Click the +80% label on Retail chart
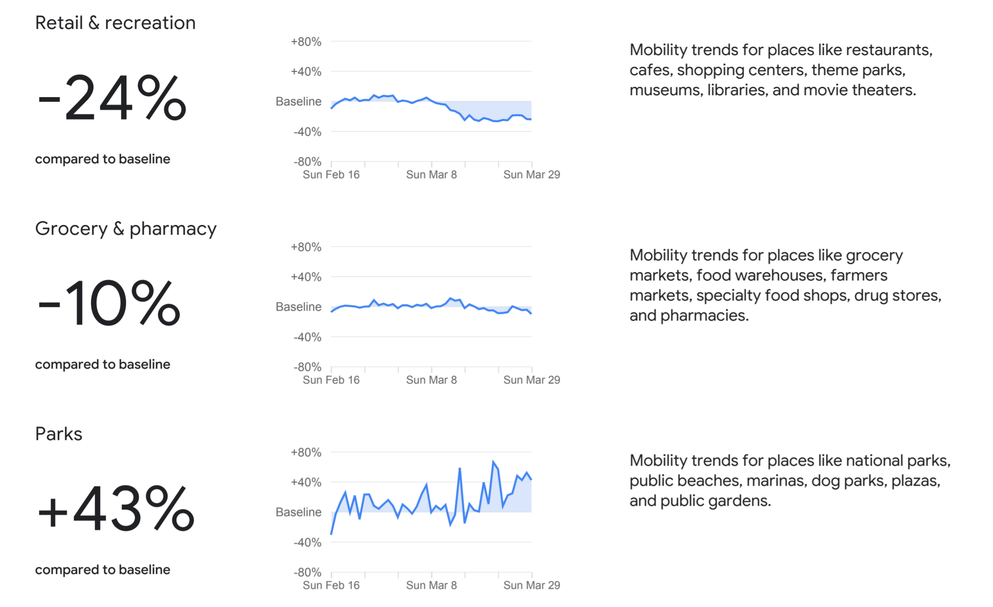This screenshot has height=607, width=993. 306,42
